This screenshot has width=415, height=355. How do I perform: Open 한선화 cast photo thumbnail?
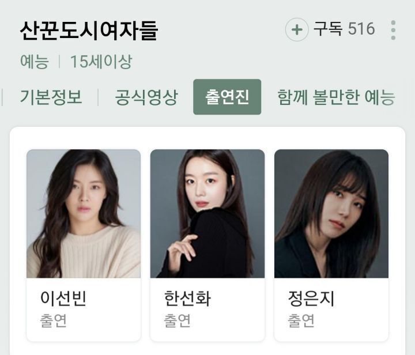click(207, 214)
